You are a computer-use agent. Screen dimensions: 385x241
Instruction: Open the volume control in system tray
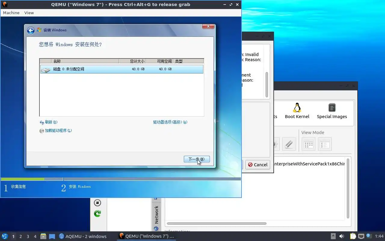342,236
